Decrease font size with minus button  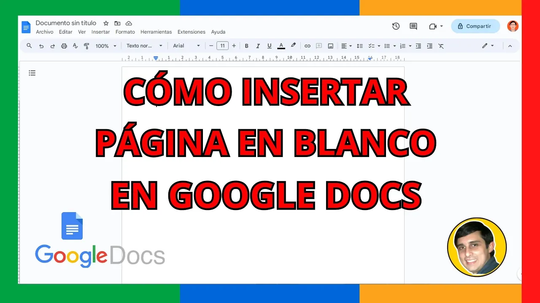point(211,46)
